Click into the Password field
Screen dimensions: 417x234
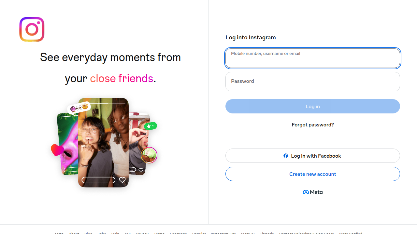pyautogui.click(x=313, y=82)
